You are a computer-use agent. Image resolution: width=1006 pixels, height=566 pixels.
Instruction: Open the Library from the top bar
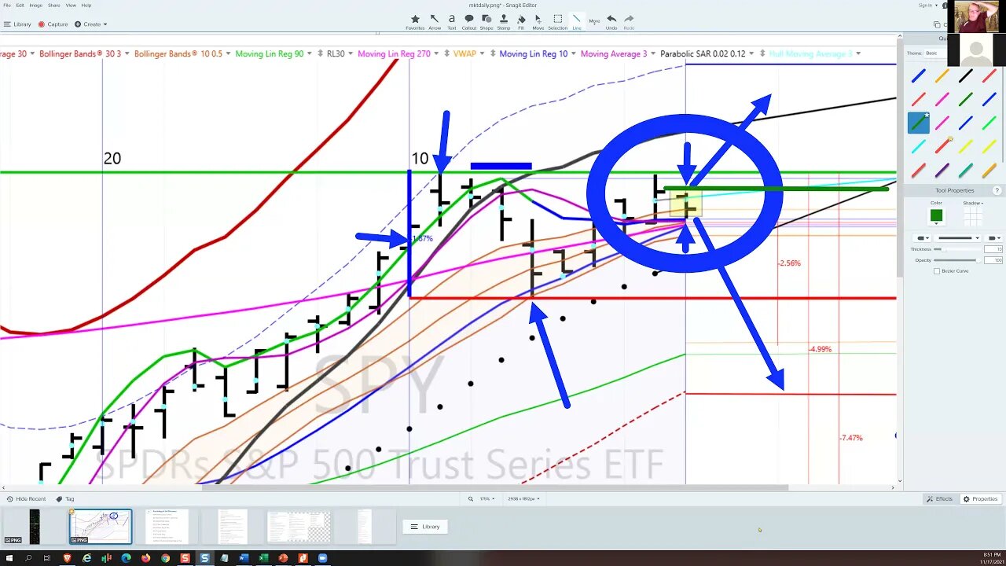(x=17, y=24)
